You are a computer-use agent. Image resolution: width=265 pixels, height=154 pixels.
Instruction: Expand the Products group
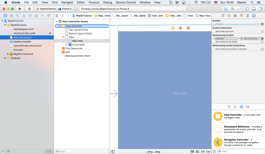[5, 58]
